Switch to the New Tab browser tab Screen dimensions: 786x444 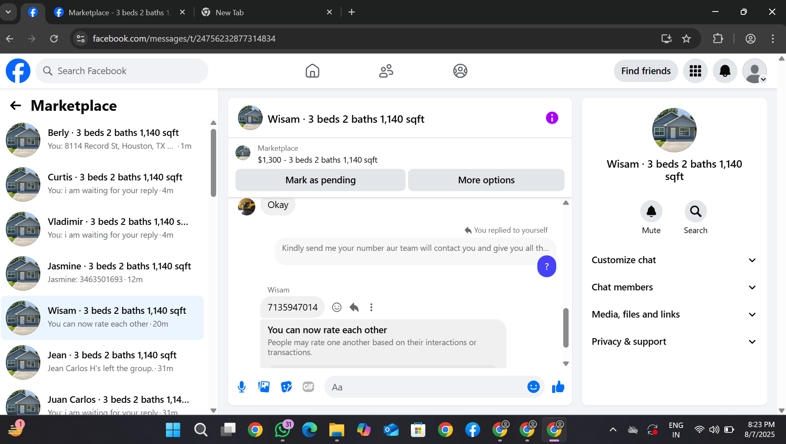[267, 12]
